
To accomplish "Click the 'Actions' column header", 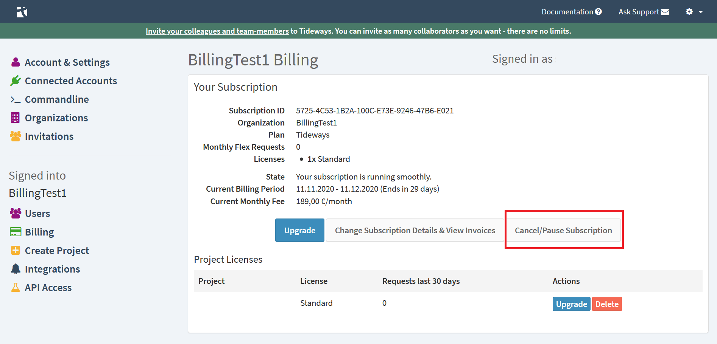I will 566,281.
